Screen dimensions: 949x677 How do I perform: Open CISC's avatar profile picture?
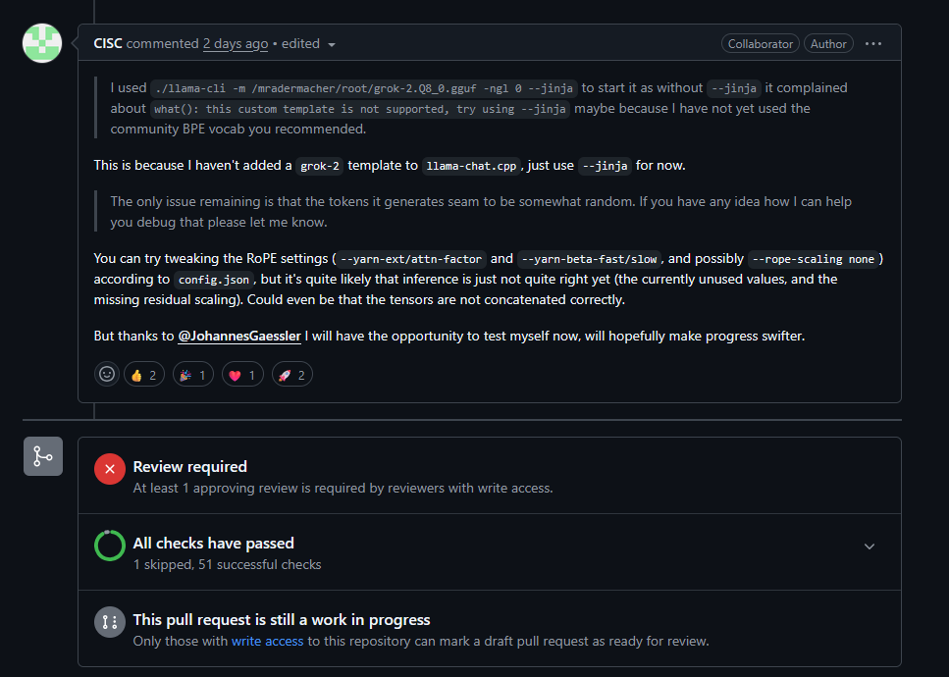point(42,43)
